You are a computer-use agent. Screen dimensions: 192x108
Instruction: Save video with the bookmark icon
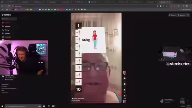click(124, 90)
